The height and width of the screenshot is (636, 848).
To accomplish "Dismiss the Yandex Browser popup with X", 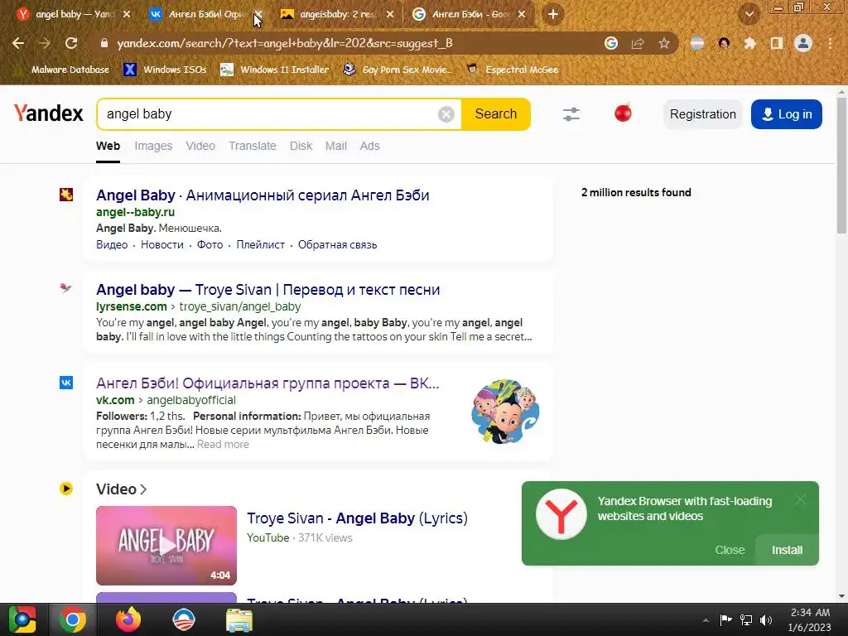I will [x=801, y=499].
